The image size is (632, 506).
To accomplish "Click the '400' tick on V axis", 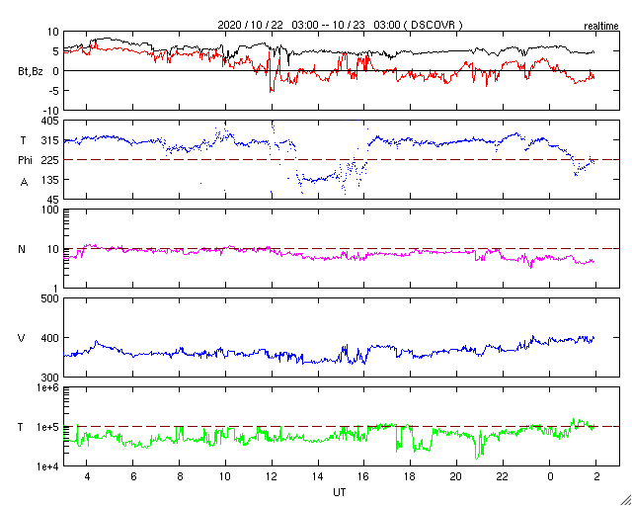I will (x=52, y=338).
